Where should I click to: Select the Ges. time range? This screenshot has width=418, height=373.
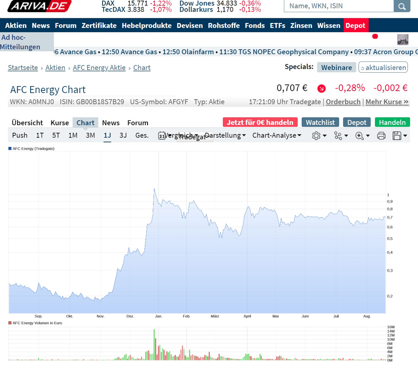pyautogui.click(x=142, y=135)
